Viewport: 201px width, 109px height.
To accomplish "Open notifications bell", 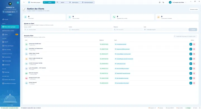I will pyautogui.click(x=160, y=2).
